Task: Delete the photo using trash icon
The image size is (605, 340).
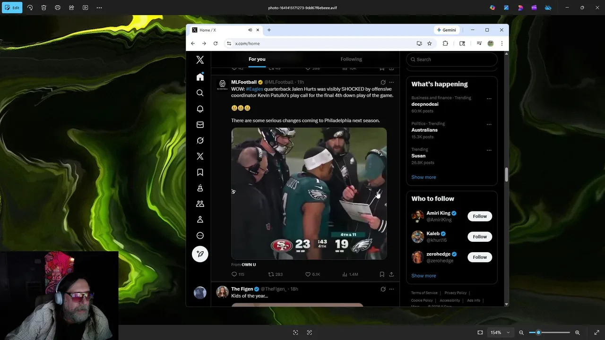Action: click(43, 8)
